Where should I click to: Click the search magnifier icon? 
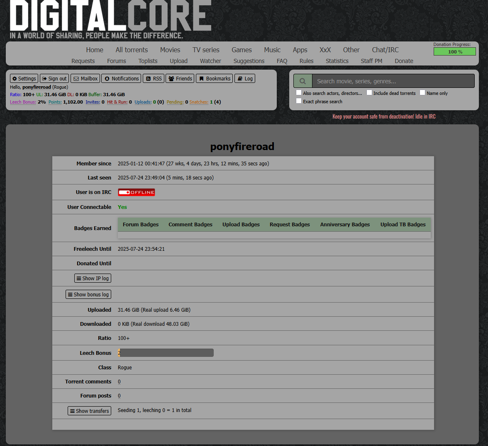[x=303, y=81]
